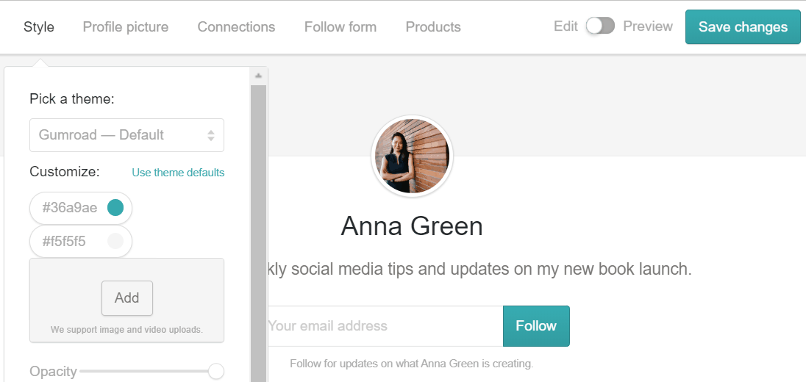Click the Add upload button

click(127, 298)
